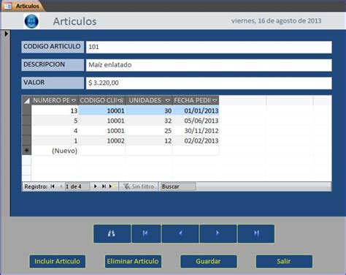Screen dimensions: 346x275
Task: Go to next record in subform navigator
Action: click(x=96, y=187)
